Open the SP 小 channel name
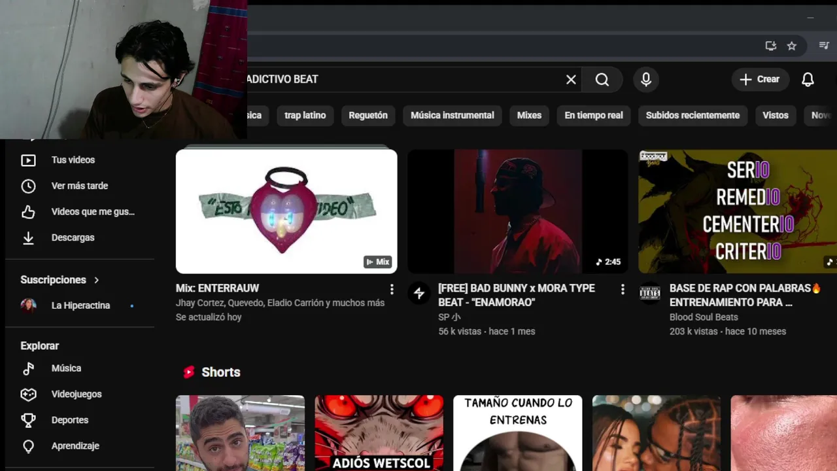 [x=449, y=317]
